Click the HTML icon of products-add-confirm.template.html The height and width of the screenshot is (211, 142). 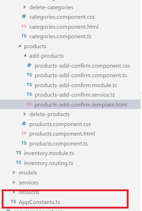(29, 104)
